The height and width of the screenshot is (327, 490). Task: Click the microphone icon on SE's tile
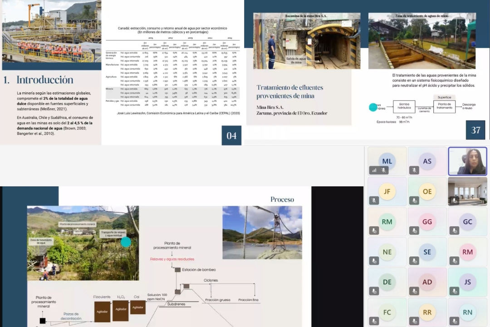coord(414,261)
